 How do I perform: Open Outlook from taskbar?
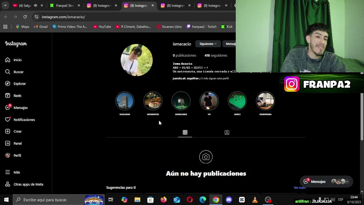(177, 200)
